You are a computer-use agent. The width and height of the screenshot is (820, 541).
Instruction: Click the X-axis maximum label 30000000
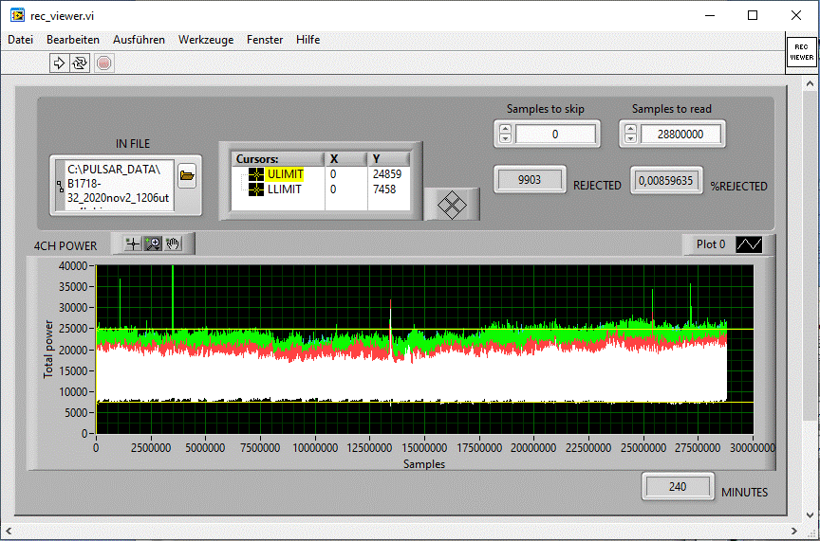click(x=752, y=447)
